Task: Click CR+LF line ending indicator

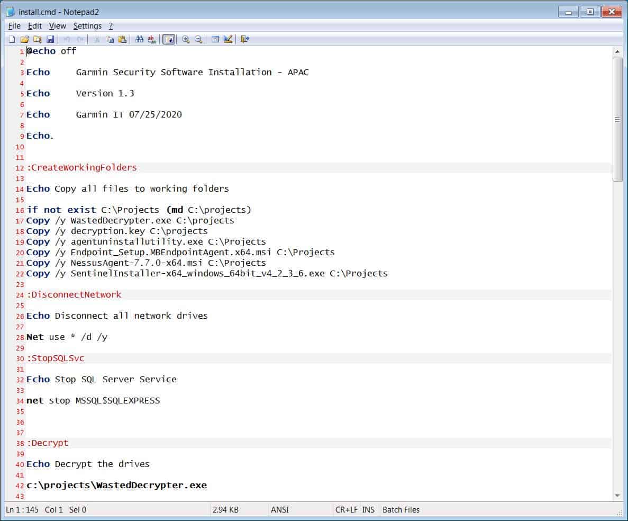Action: (346, 510)
